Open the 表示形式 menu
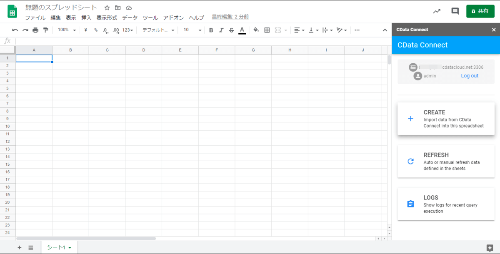Screen dimensions: 500x254 pyautogui.click(x=107, y=18)
